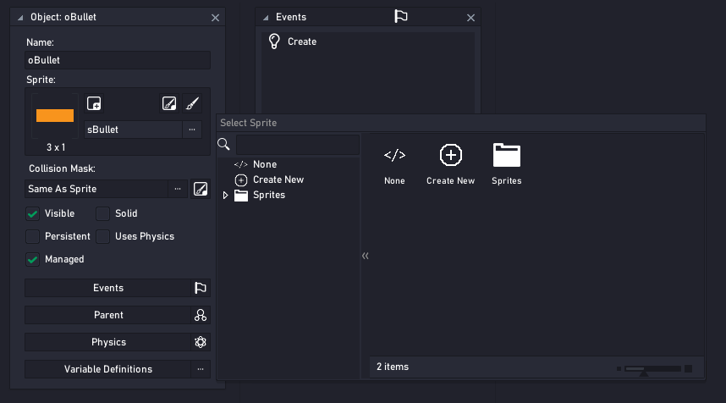Screen dimensions: 726x403
Task: Enable the Uses Physics checkbox
Action: point(102,236)
